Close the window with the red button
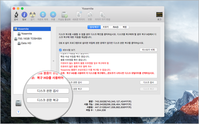The width and height of the screenshot is (199, 124). pos(14,8)
